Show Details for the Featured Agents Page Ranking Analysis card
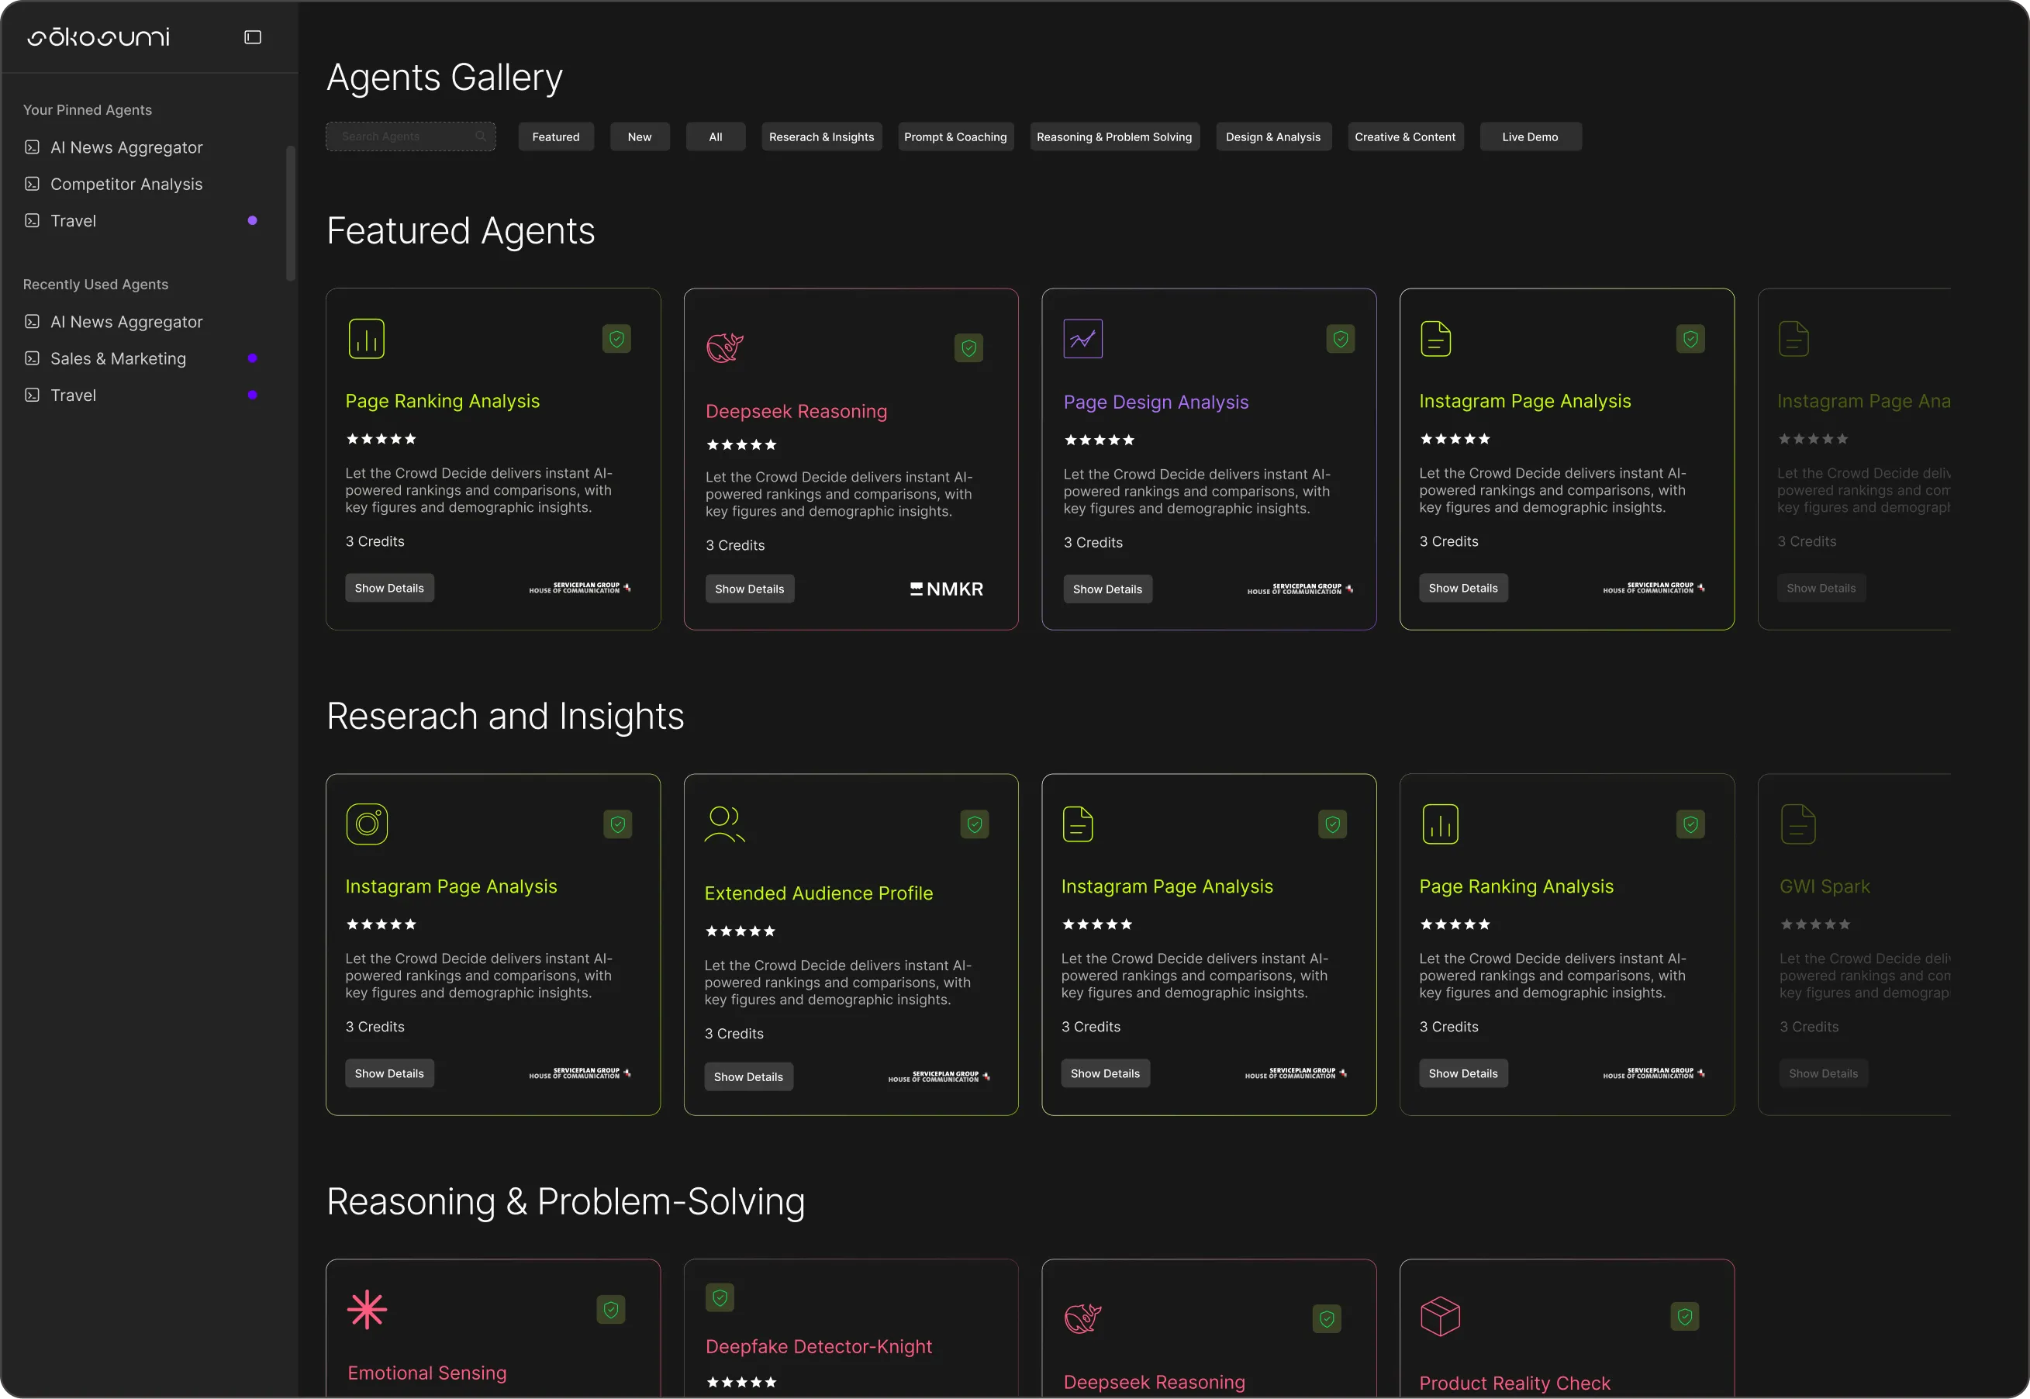 point(389,588)
